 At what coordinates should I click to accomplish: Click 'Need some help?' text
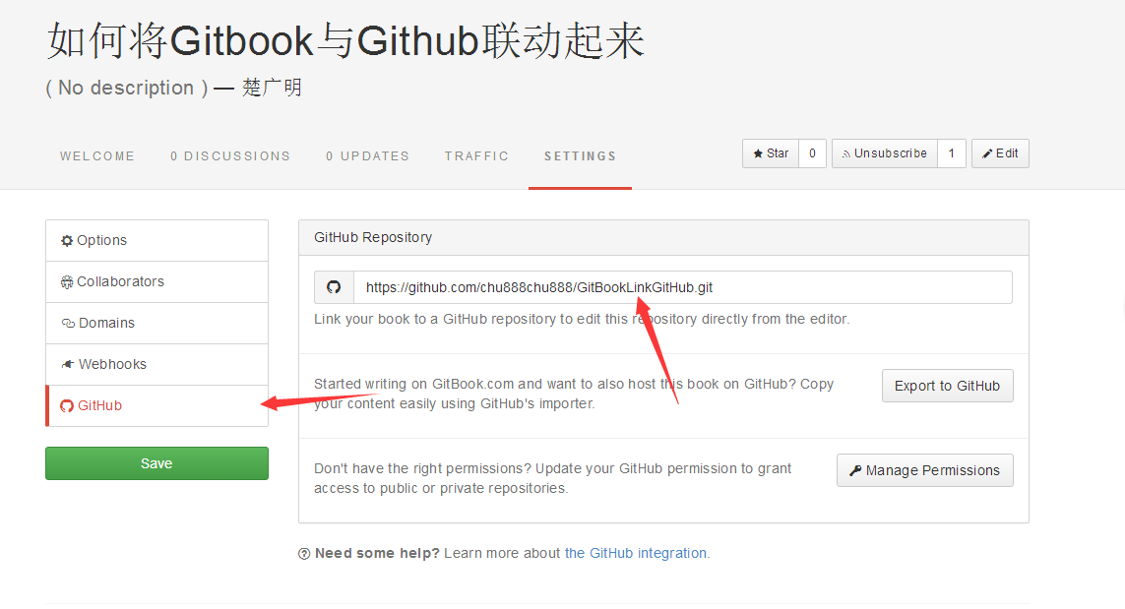(x=377, y=553)
